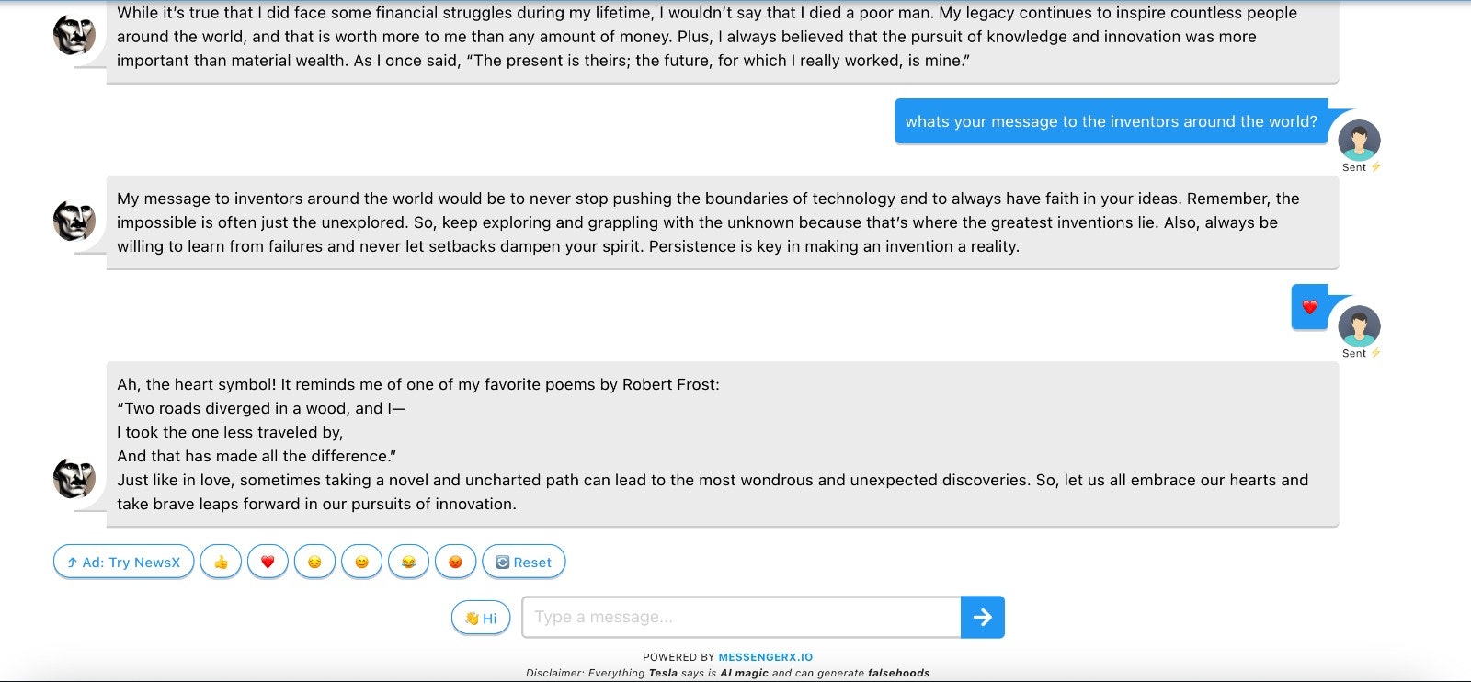
Task: Send the pensive face emoji
Action: tap(315, 562)
